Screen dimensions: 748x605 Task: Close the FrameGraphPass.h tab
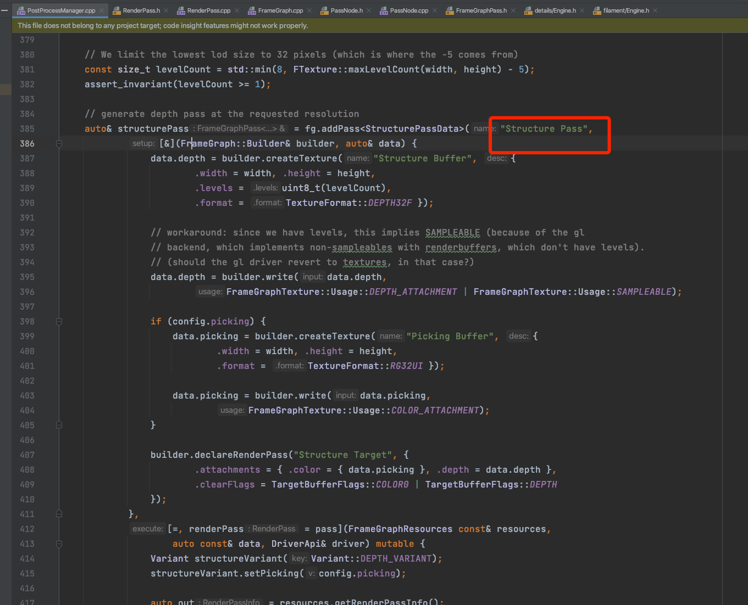point(512,10)
